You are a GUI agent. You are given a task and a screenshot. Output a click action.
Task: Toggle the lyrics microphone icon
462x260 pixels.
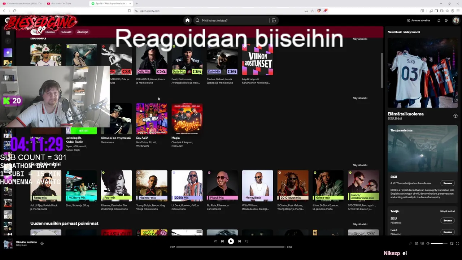tap(410, 243)
